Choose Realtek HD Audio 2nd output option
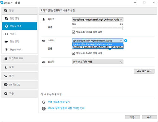The image size is (158, 122). [98, 47]
